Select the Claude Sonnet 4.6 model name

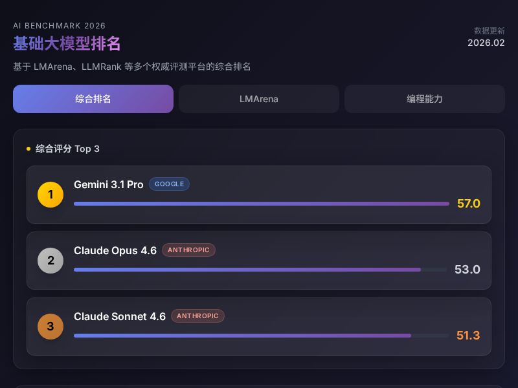pyautogui.click(x=120, y=316)
